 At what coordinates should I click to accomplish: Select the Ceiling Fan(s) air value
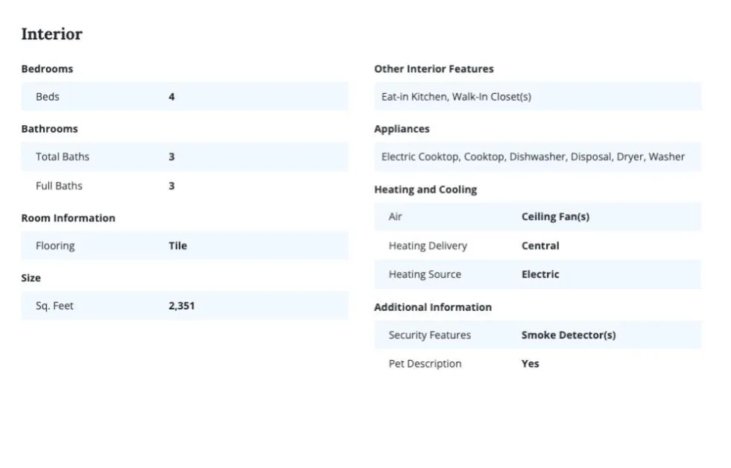point(556,217)
